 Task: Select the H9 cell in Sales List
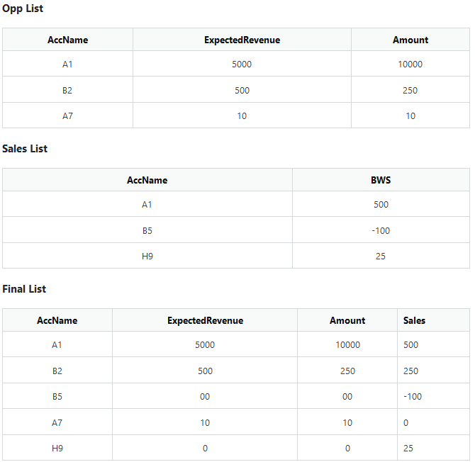147,256
